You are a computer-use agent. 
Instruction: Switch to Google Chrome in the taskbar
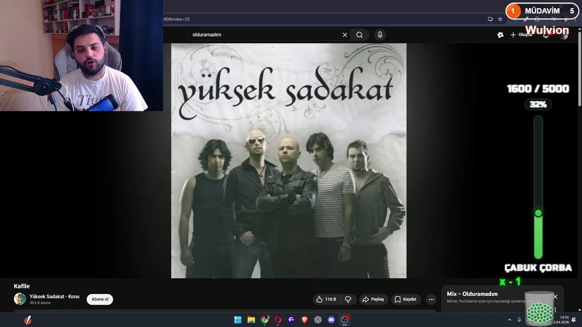265,320
